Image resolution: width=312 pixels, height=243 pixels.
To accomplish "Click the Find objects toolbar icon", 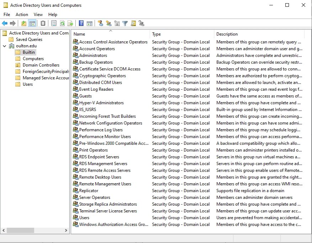I will pos(133,23).
